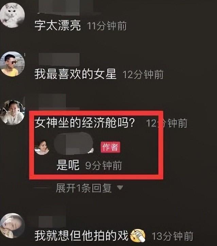Click the 9分钟前 reply timestamp
The height and width of the screenshot is (246, 217).
104,165
